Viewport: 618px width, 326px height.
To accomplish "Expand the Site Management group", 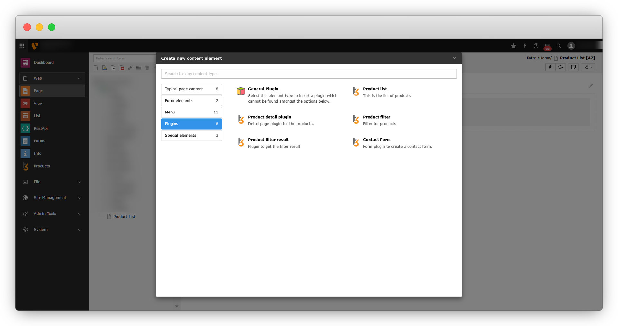I will (79, 198).
